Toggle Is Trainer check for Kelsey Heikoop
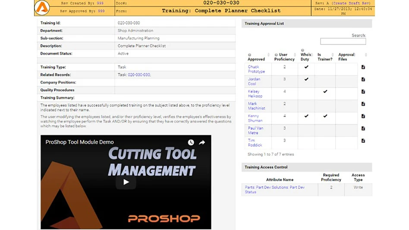 325,91
